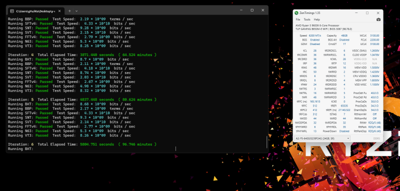The image size is (400, 191).
Task: Open the A2 memory module dropdown
Action: (x=322, y=138)
